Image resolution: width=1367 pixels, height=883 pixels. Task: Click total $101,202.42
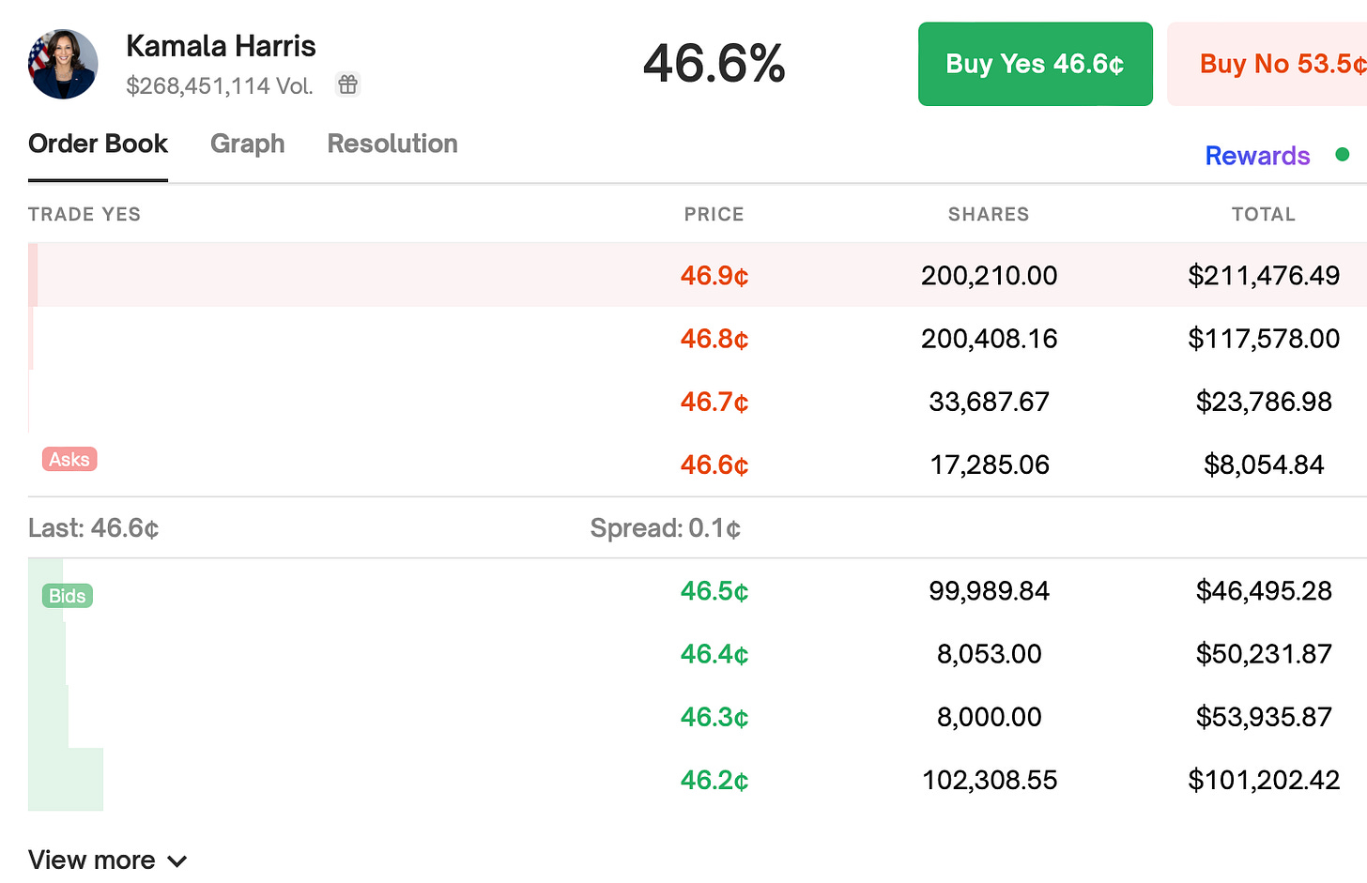pos(1264,780)
